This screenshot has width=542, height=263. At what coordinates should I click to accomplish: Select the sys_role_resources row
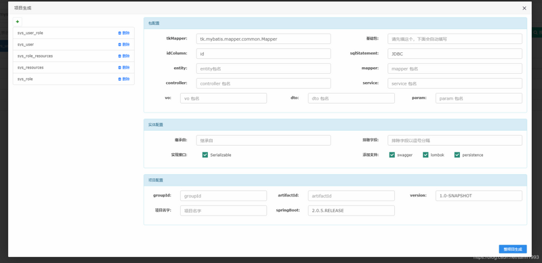(74, 56)
